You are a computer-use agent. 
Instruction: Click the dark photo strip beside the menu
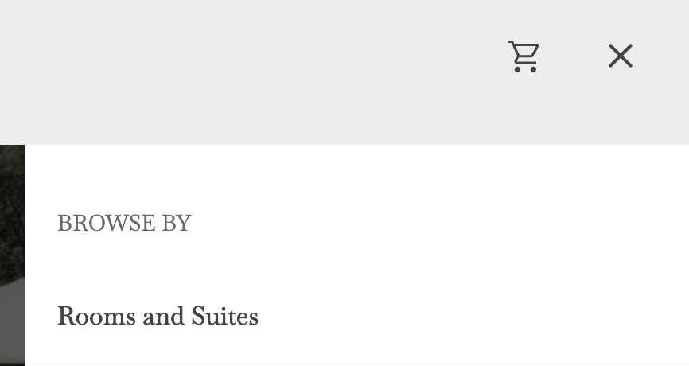click(x=12, y=255)
